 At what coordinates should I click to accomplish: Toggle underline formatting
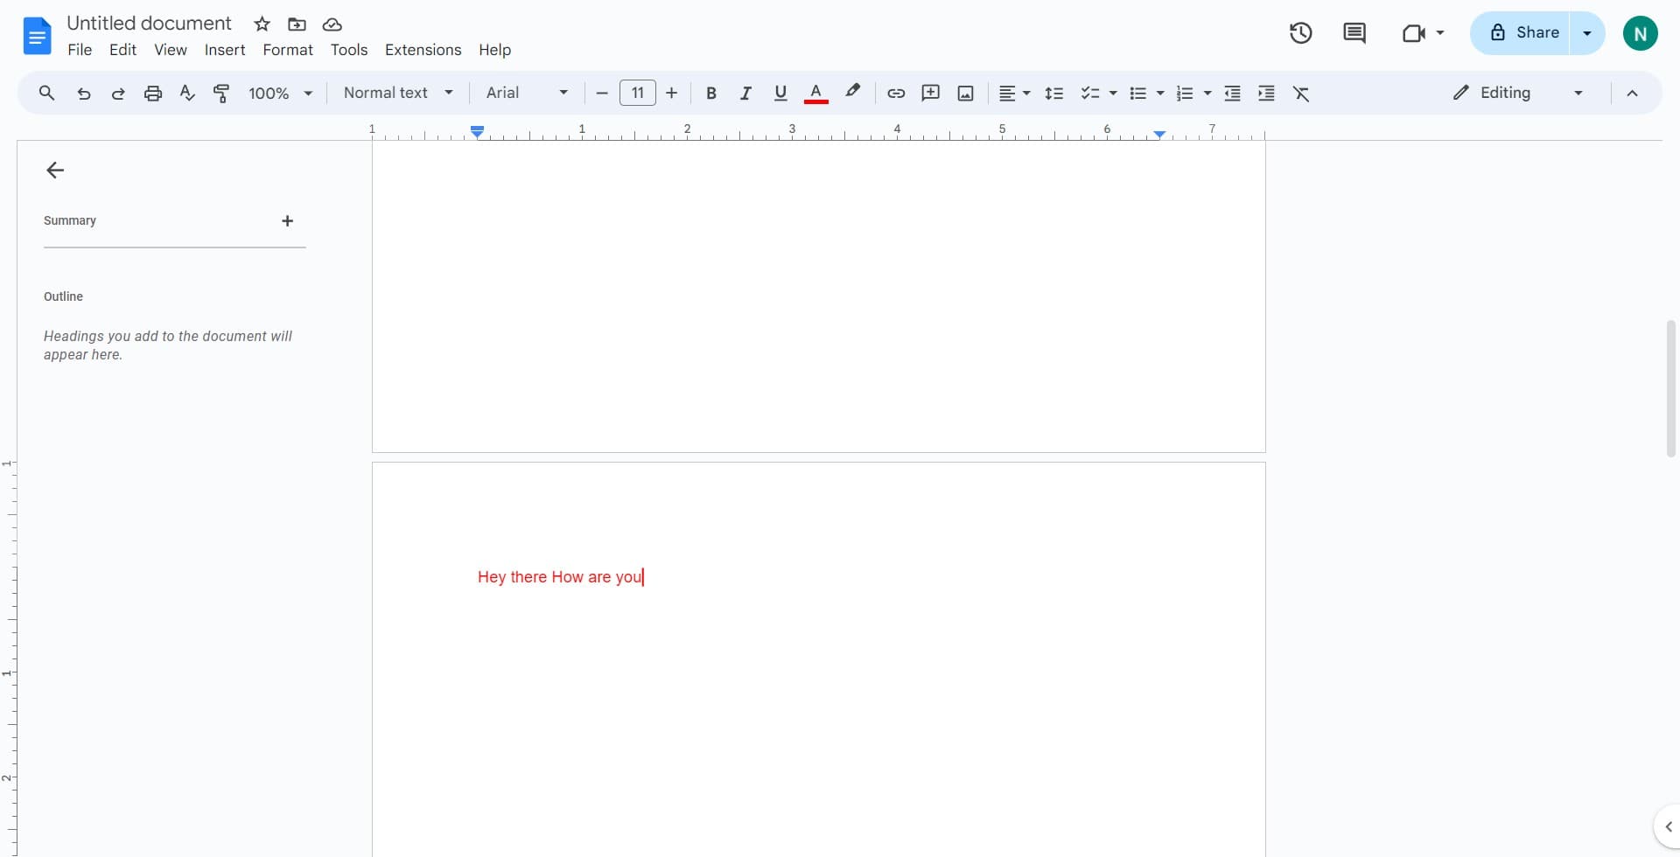[780, 93]
